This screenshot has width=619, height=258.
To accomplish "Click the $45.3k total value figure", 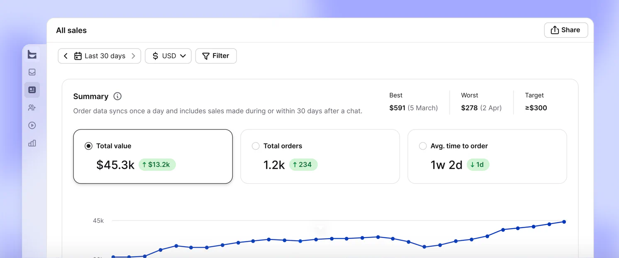I will coord(115,165).
